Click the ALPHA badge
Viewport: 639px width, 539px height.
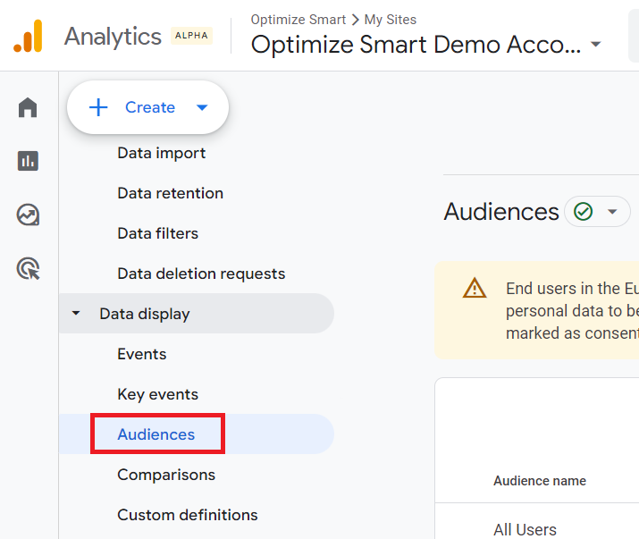191,36
